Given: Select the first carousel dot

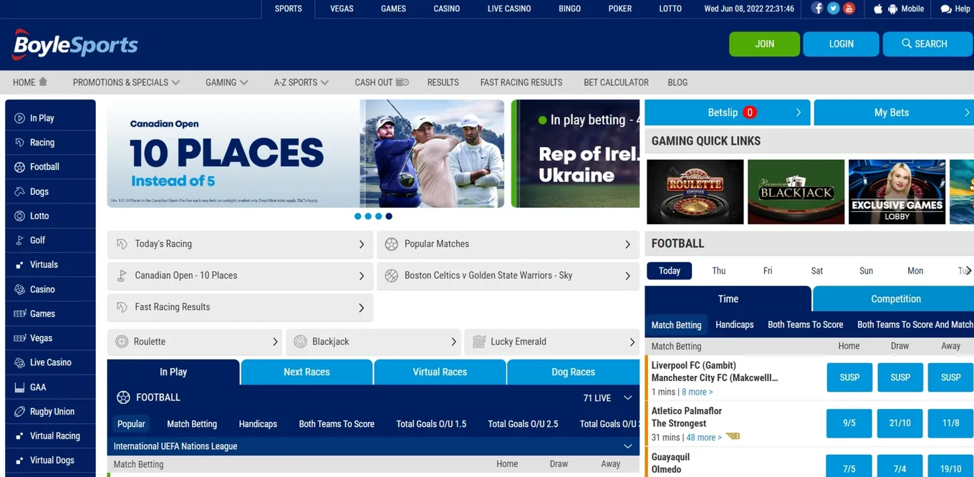Looking at the screenshot, I should click(x=357, y=216).
